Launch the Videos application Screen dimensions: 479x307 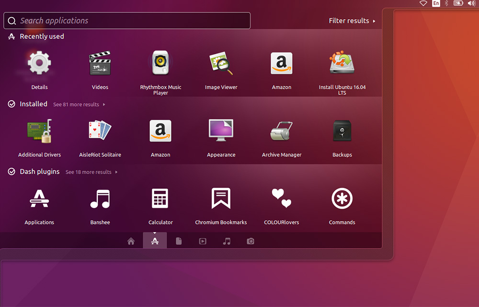pyautogui.click(x=100, y=64)
